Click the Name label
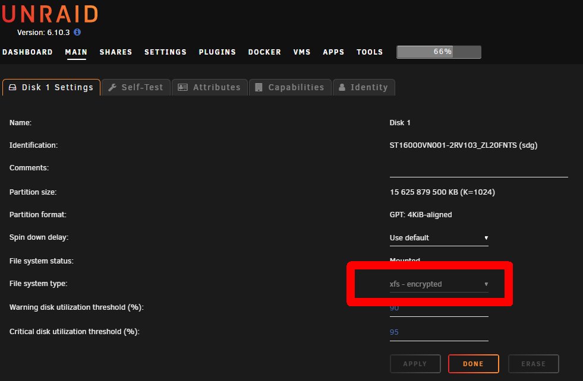This screenshot has width=583, height=381. 20,122
